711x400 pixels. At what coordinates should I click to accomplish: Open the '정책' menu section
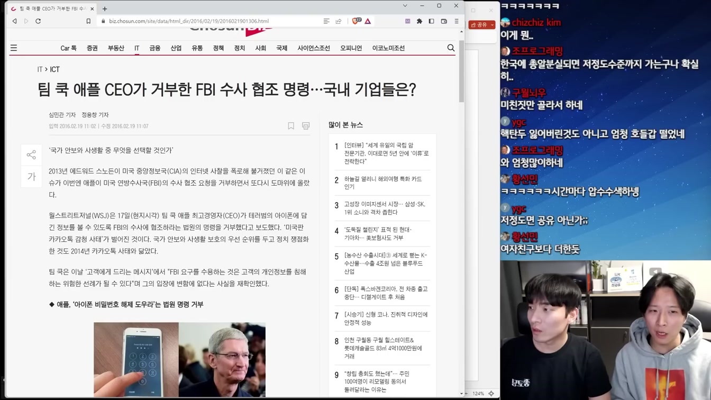(218, 48)
